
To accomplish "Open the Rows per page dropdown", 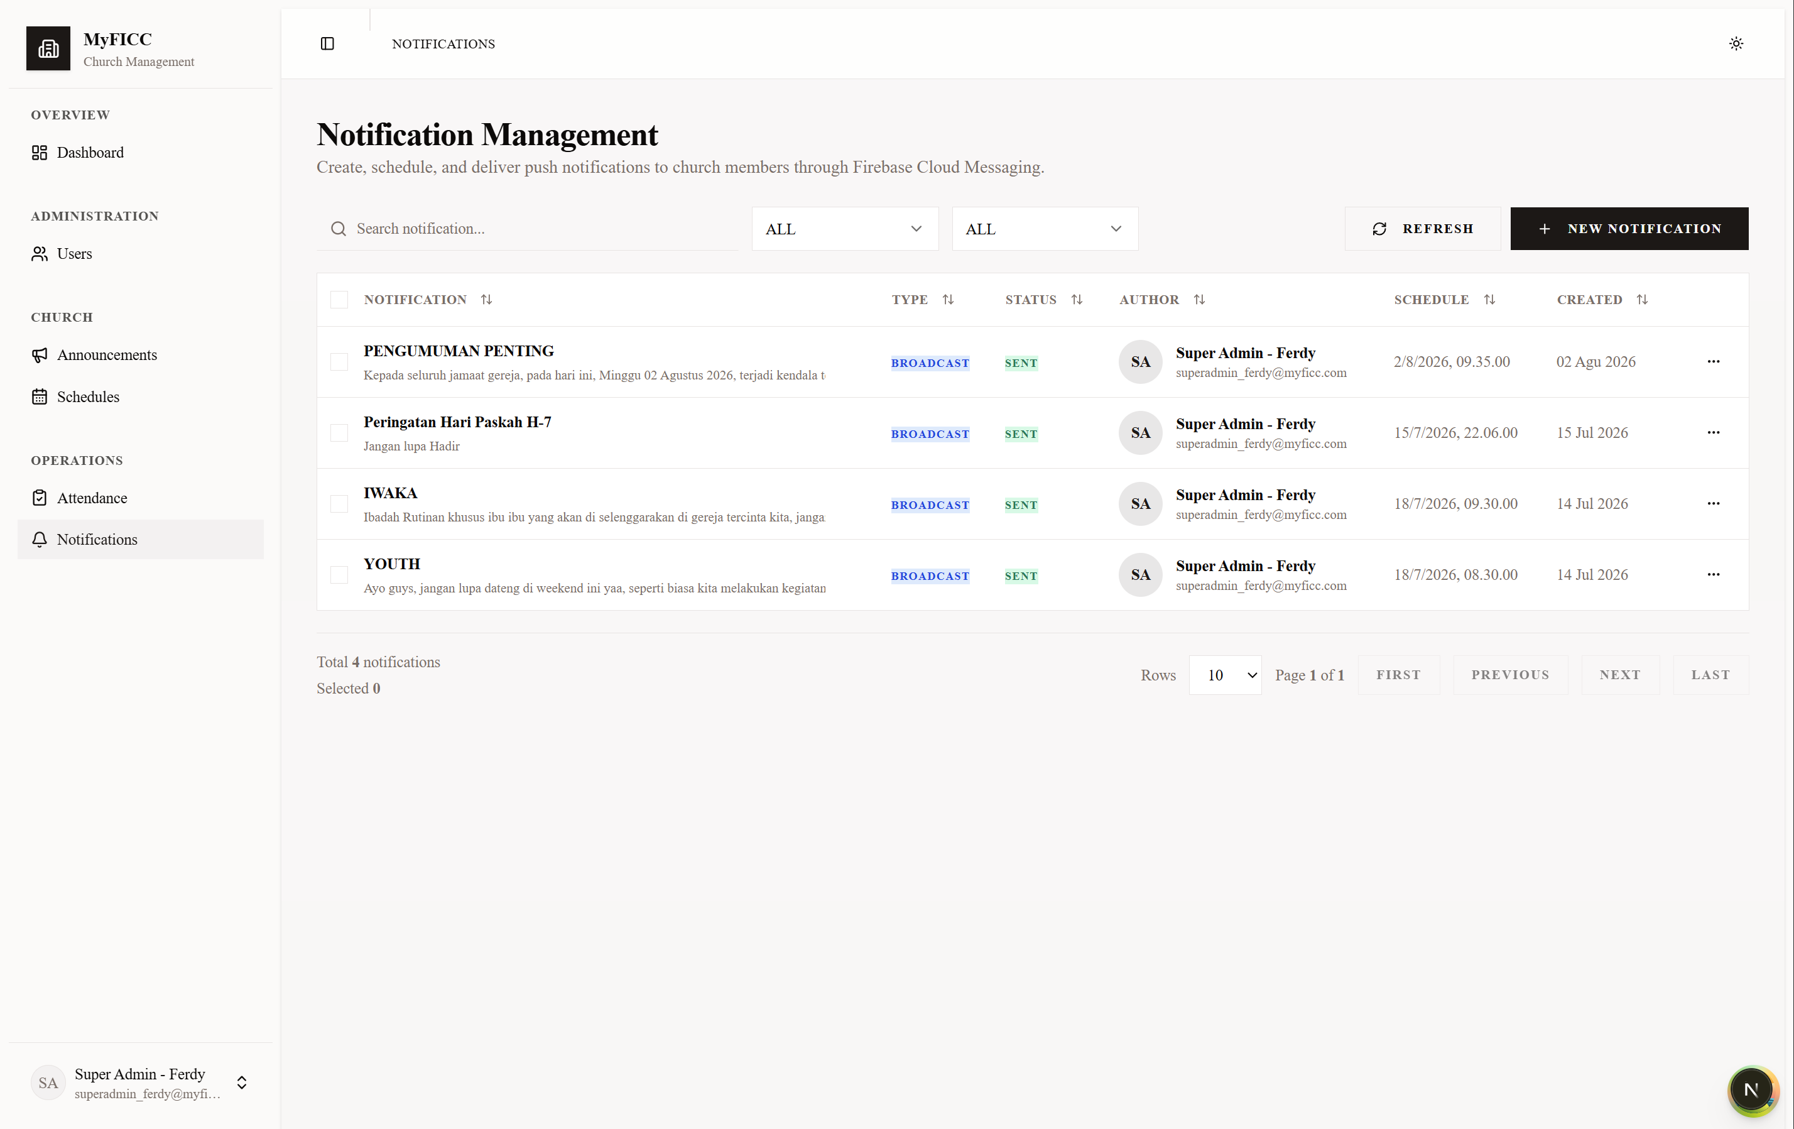I will pos(1225,675).
